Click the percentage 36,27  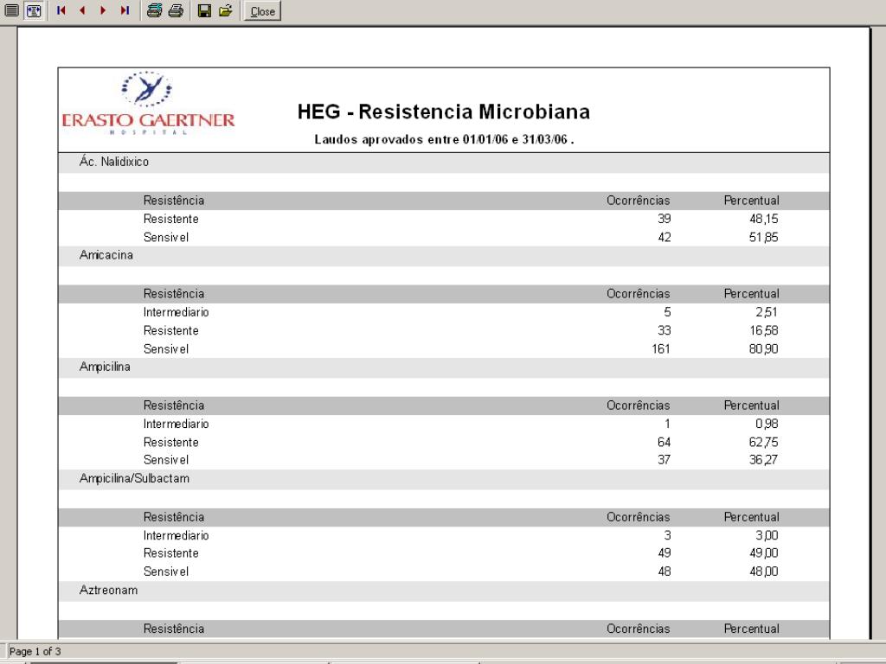[x=764, y=460]
